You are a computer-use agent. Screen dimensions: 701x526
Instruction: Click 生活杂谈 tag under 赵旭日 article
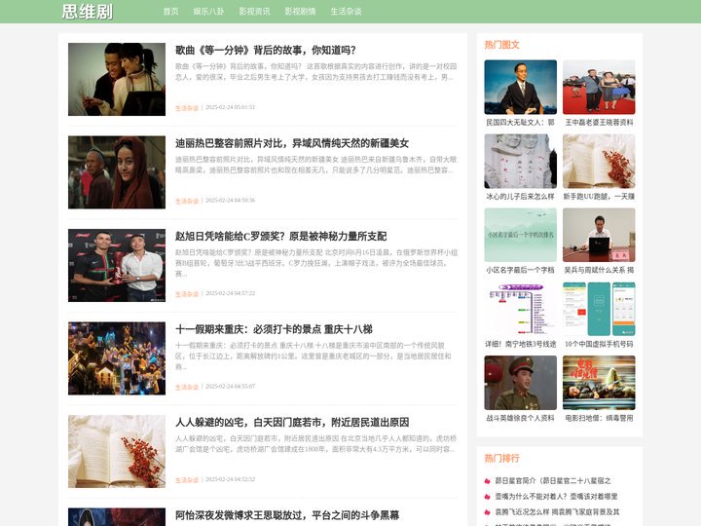186,294
